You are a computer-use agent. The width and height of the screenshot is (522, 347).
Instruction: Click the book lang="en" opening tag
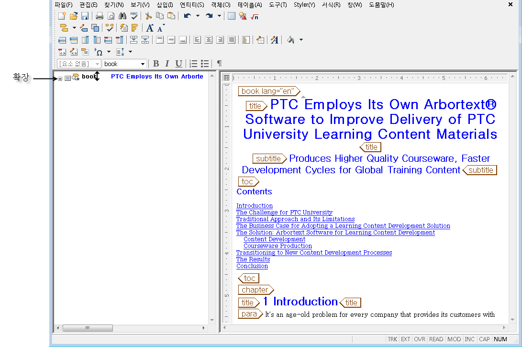coord(269,91)
